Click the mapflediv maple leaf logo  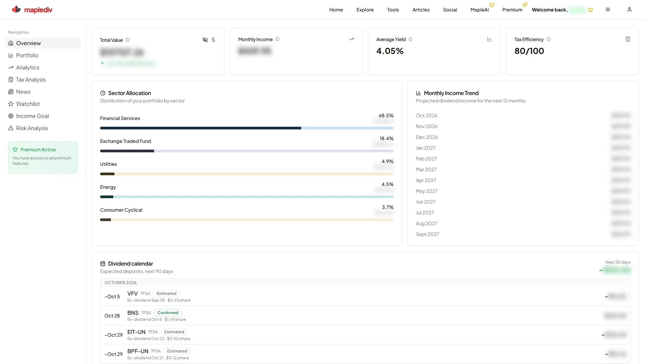point(16,9)
